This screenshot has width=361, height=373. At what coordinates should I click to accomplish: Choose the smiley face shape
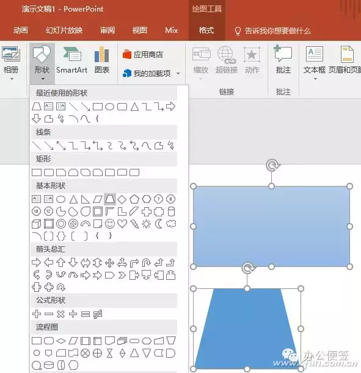[x=110, y=224]
